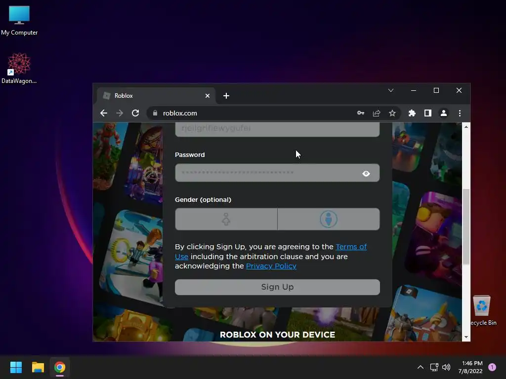Open the tab search chevron
This screenshot has width=506, height=379.
[391, 91]
